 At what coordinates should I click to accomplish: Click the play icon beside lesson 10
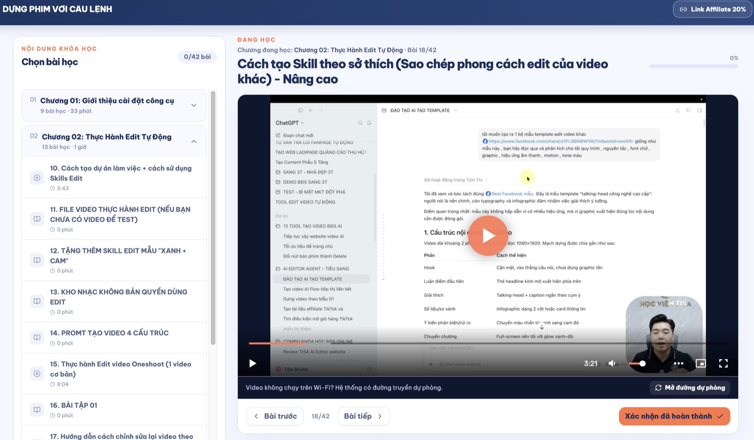tap(37, 178)
